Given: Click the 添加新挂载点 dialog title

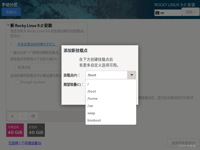Looking at the screenshot, I should [75, 50].
